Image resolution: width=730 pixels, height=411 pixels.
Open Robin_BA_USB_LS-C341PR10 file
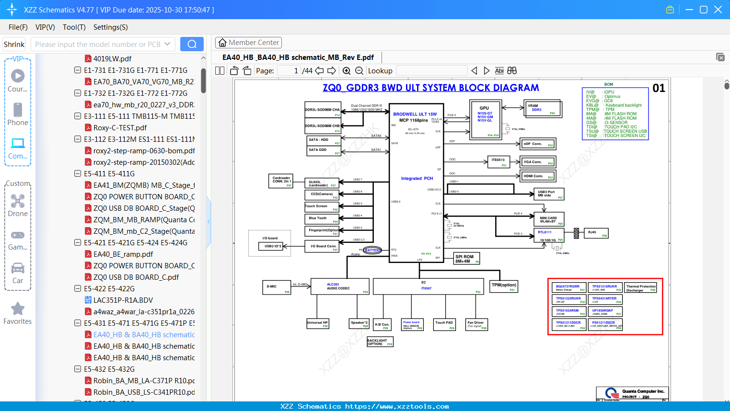coord(139,392)
